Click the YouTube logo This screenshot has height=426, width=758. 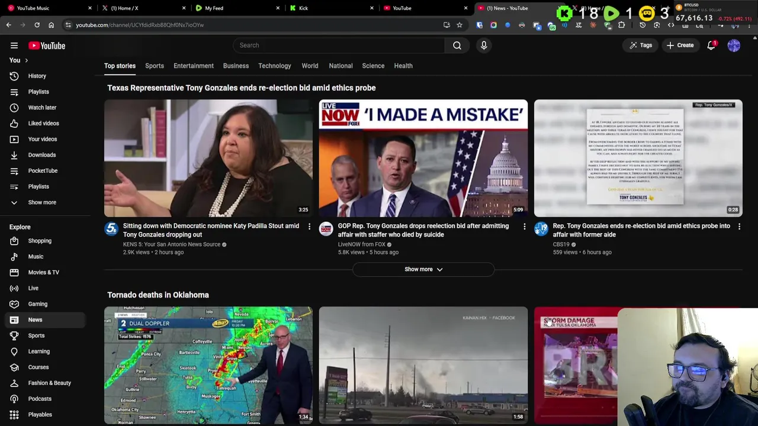47,46
